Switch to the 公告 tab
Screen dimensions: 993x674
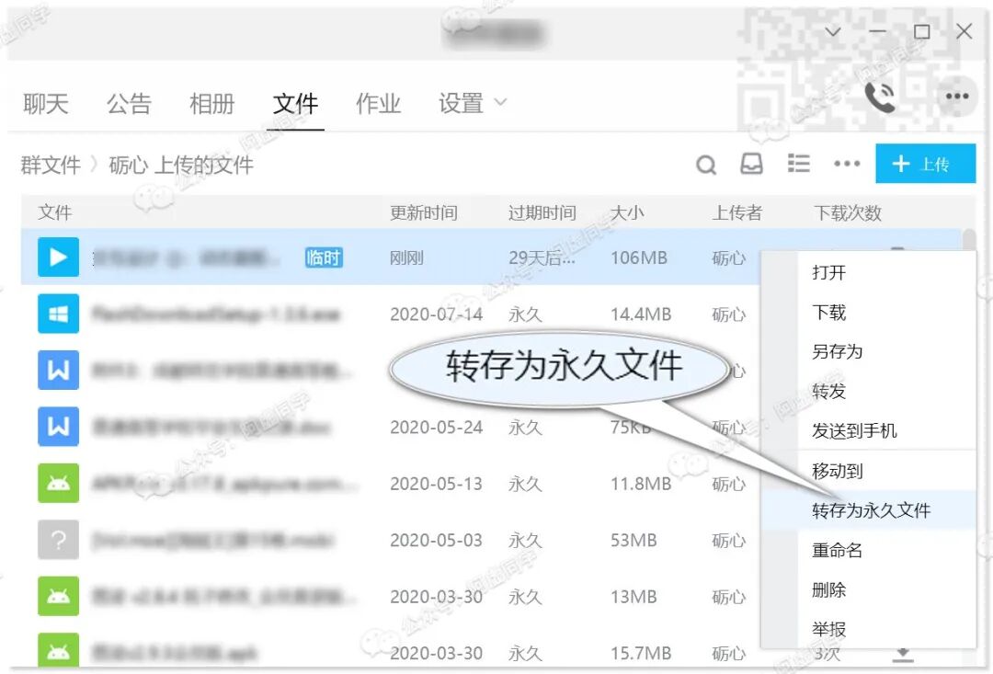129,103
